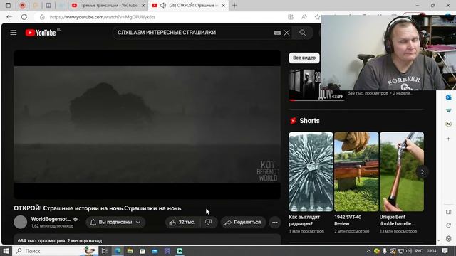
Task: Open Outlook in the Edge sidebar
Action: click(448, 97)
